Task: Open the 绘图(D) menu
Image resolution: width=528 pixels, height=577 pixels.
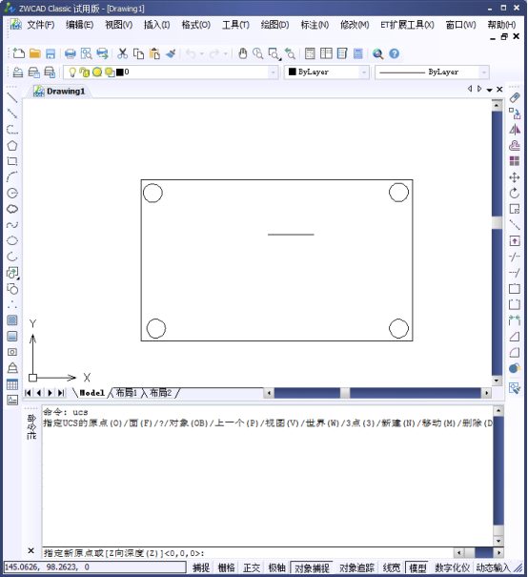Action: (x=274, y=25)
